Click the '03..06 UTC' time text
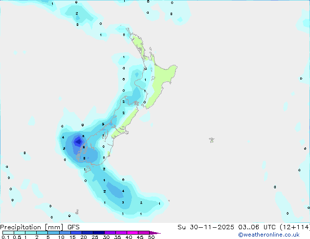This screenshot has width=310, height=239. (257, 227)
